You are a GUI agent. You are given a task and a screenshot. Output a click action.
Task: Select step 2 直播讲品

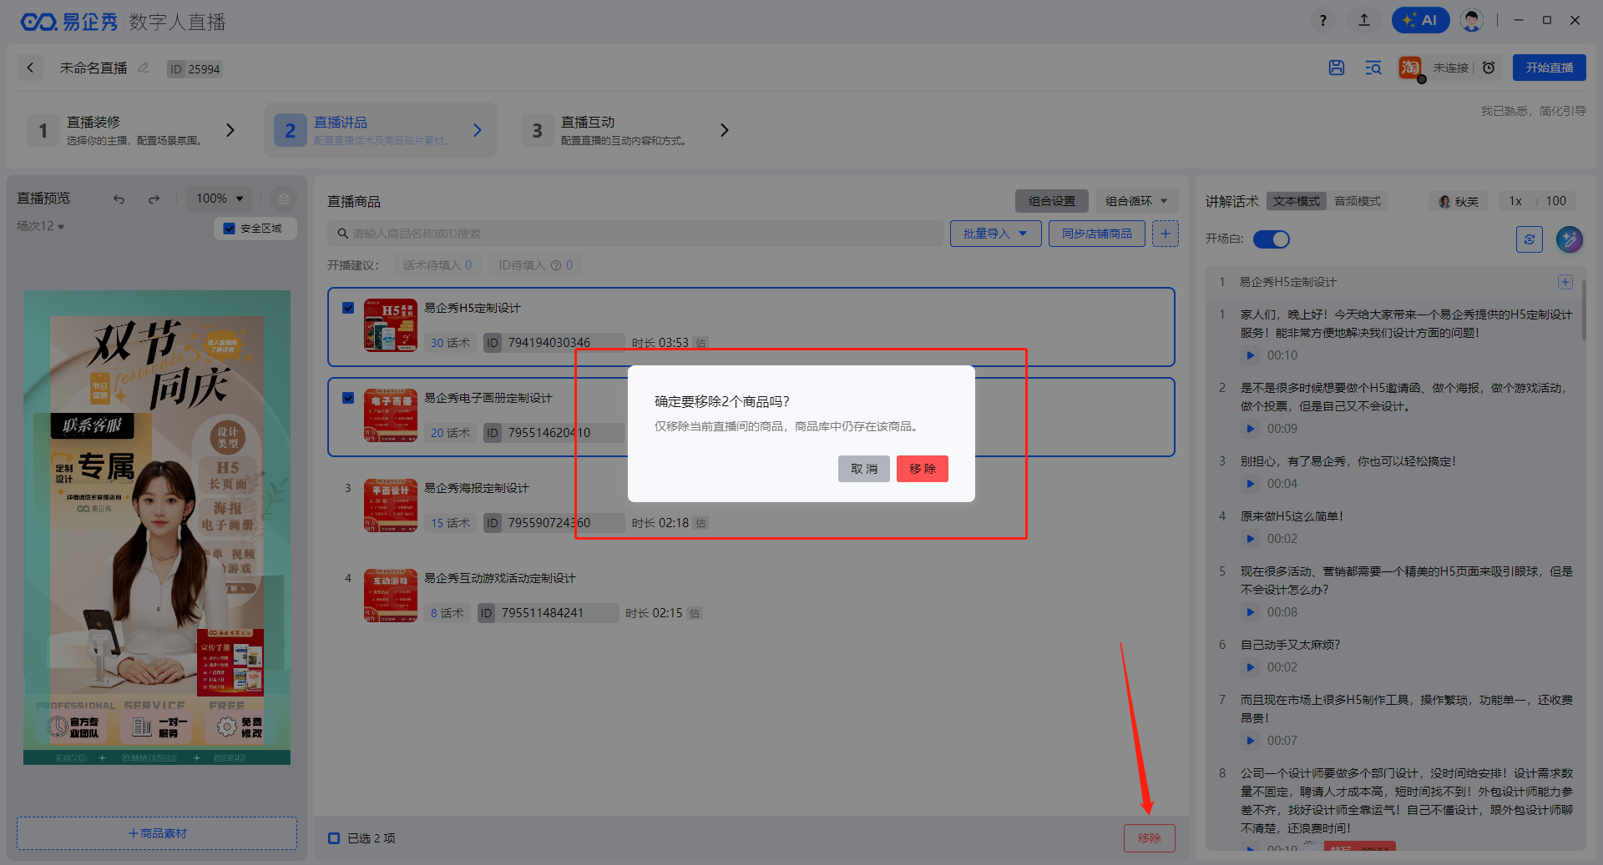[x=381, y=130]
